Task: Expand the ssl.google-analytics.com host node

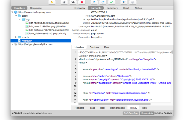Action: pos(12,44)
